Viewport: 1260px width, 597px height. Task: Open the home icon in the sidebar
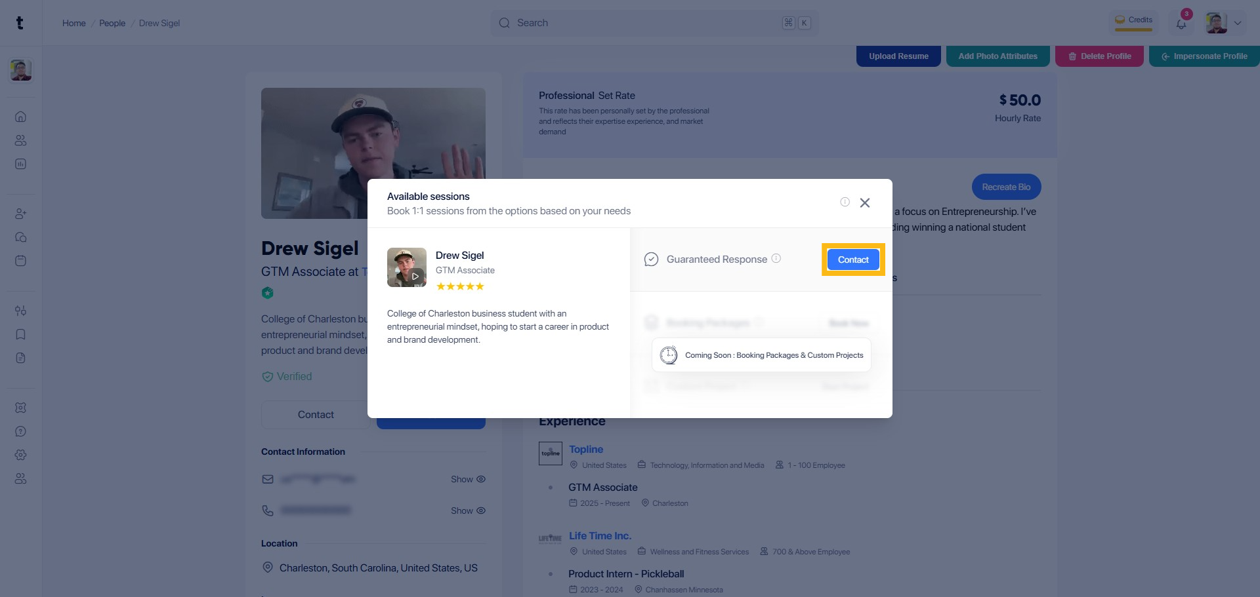[x=20, y=117]
